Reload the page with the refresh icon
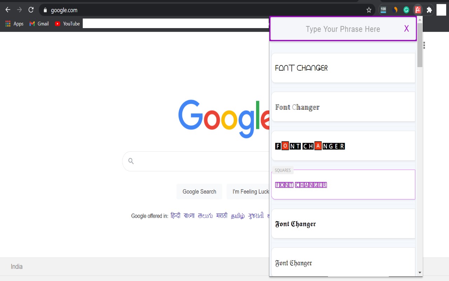 pos(31,9)
